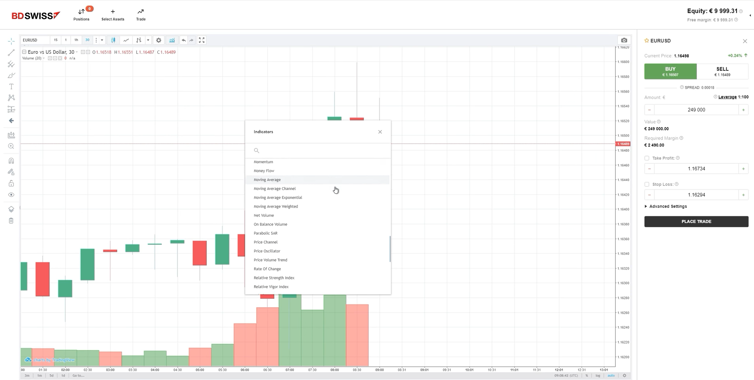Click the EURUSD symbol search field

click(x=35, y=40)
